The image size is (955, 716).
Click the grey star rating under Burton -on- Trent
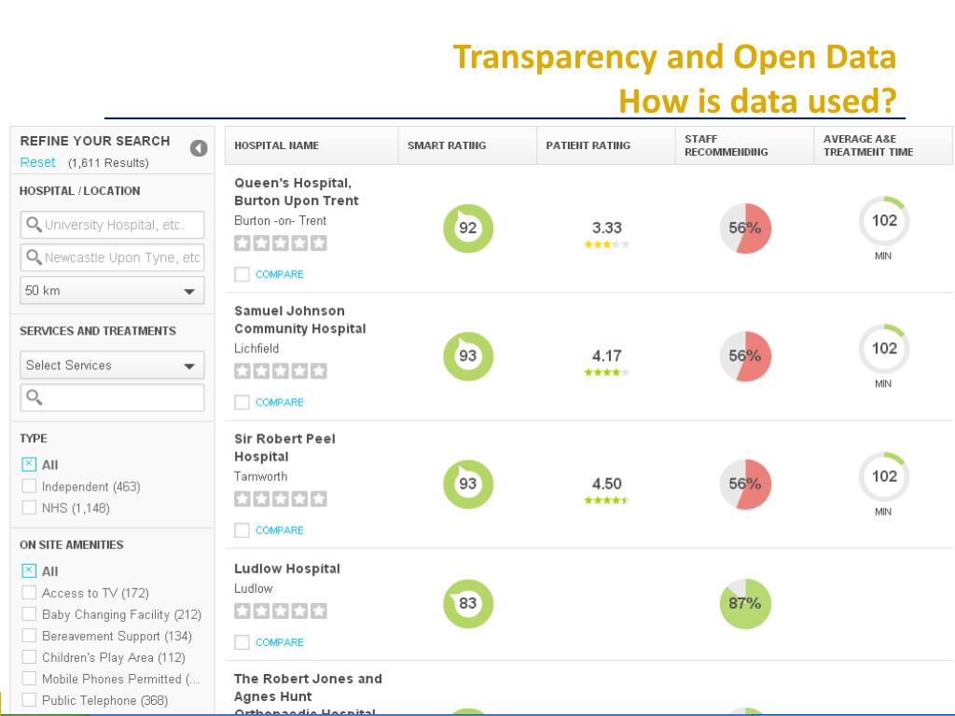click(281, 243)
